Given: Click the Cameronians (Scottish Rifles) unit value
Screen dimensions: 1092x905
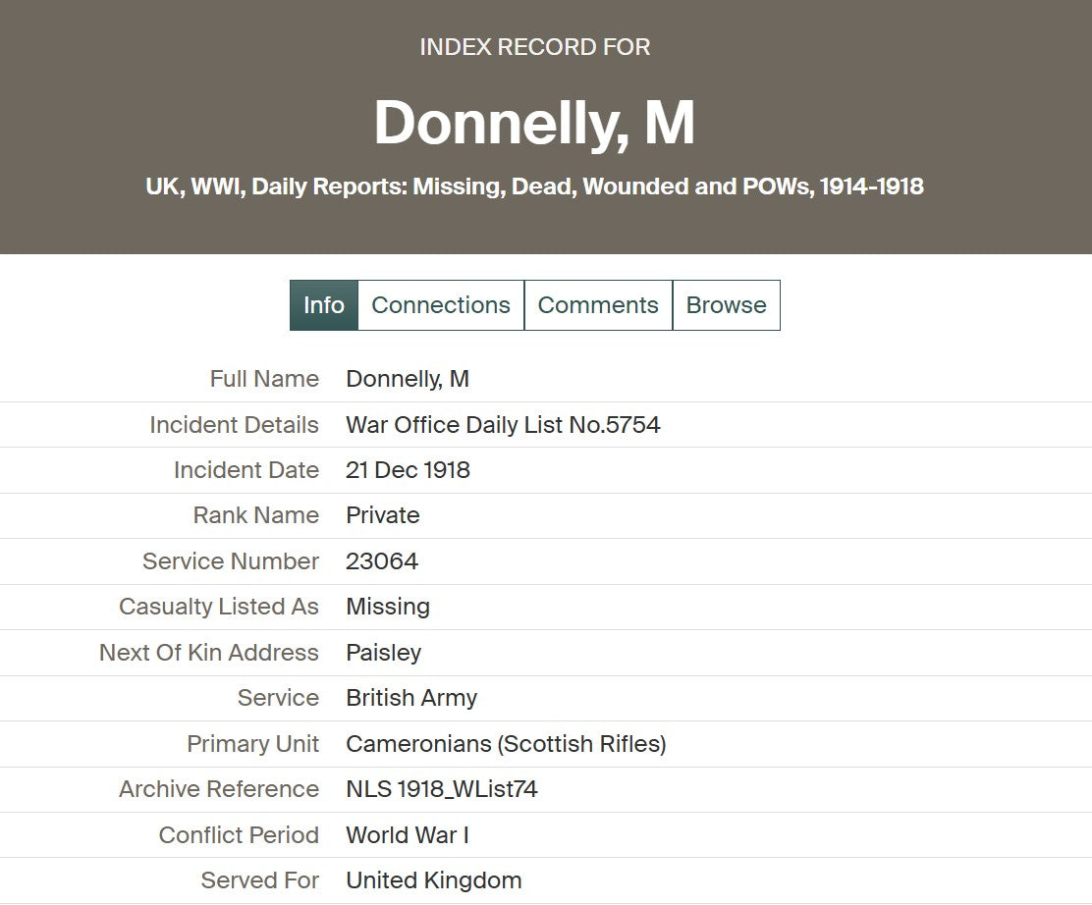Looking at the screenshot, I should pos(506,744).
